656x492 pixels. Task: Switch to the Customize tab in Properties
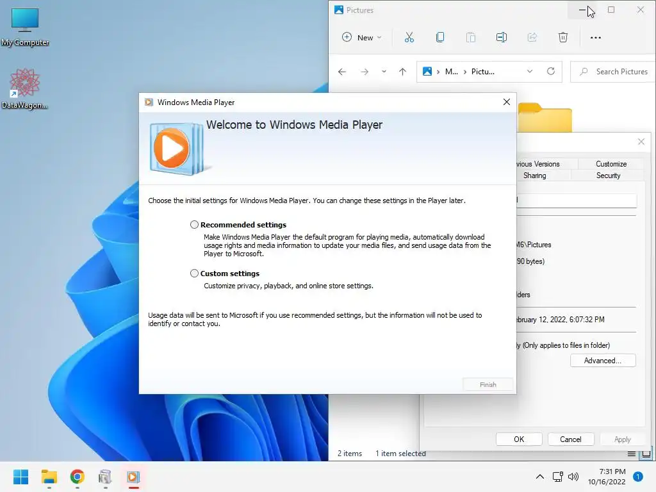611,164
